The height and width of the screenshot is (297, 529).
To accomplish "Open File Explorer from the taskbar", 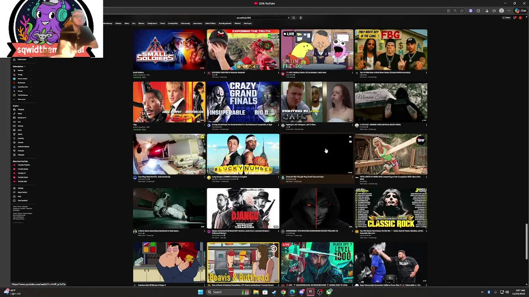I will (x=256, y=292).
